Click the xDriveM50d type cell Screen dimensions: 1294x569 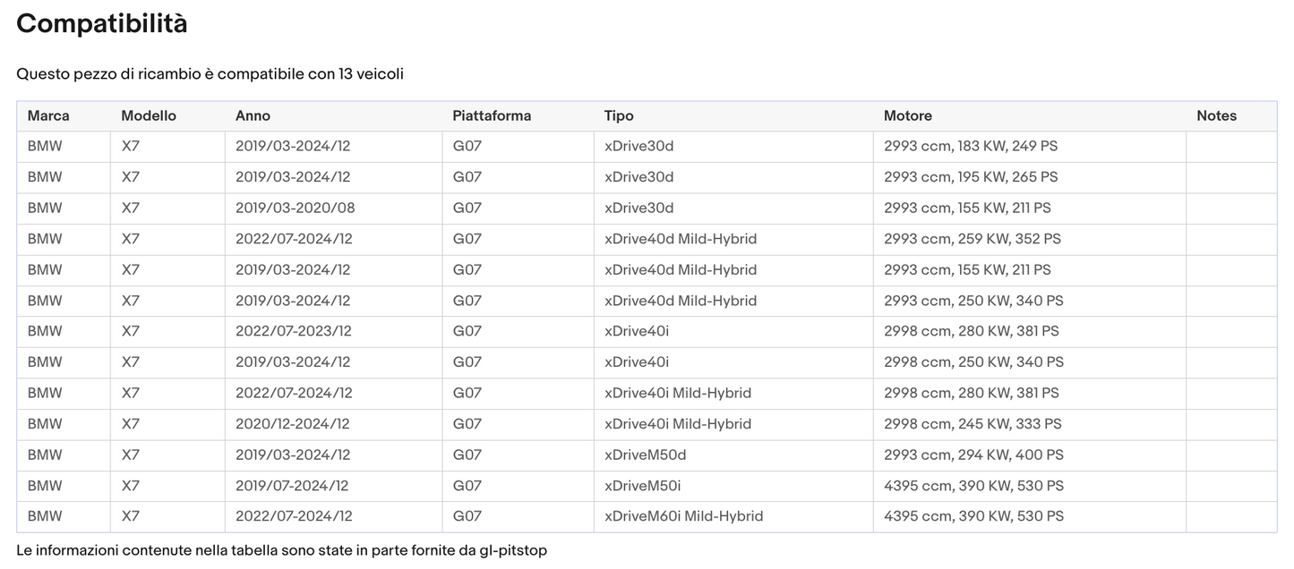click(645, 454)
